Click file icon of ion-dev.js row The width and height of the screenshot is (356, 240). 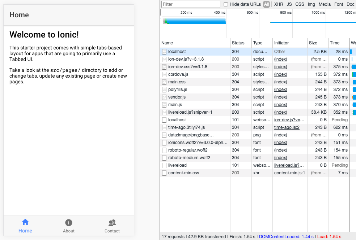point(164,59)
